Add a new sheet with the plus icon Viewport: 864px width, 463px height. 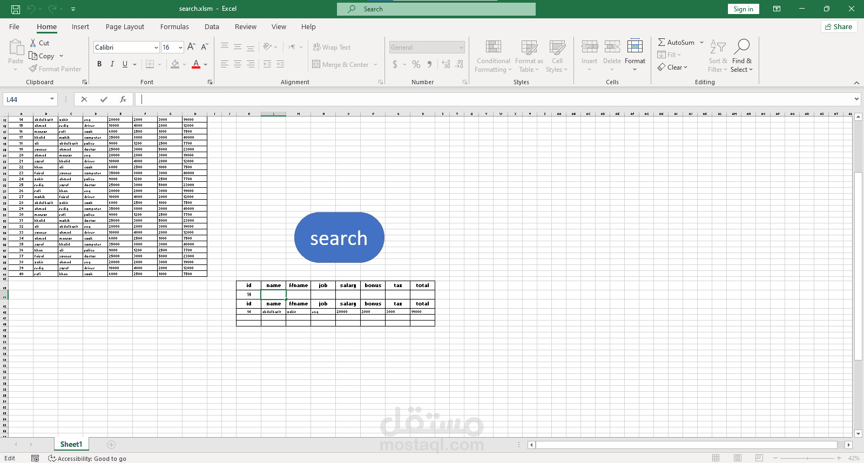coord(111,445)
